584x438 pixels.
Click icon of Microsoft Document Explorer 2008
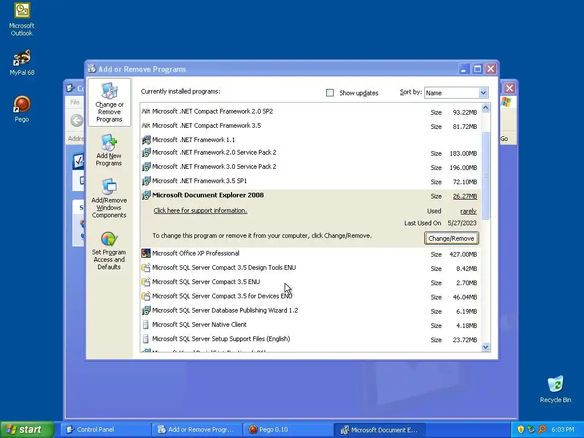[x=146, y=195]
